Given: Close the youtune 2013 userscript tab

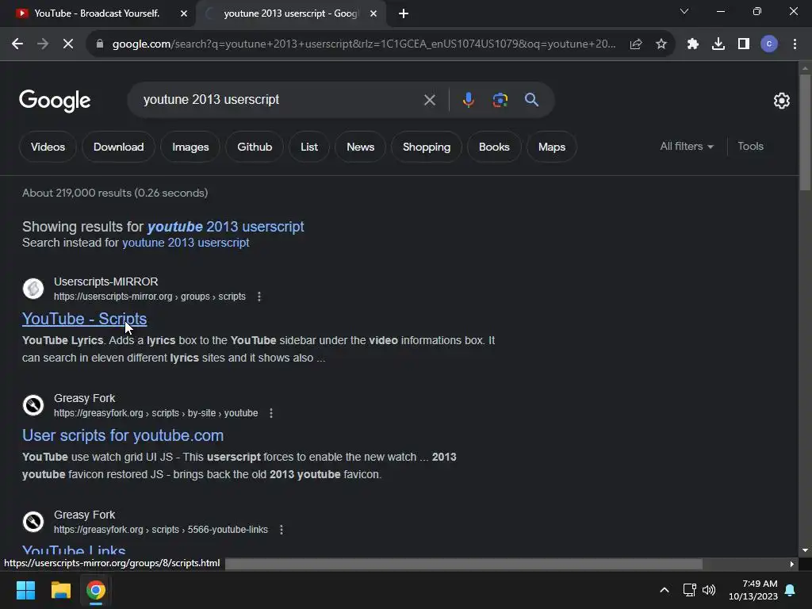Looking at the screenshot, I should click(373, 14).
